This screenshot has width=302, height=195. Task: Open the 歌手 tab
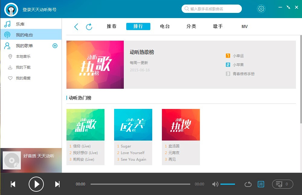(218, 26)
